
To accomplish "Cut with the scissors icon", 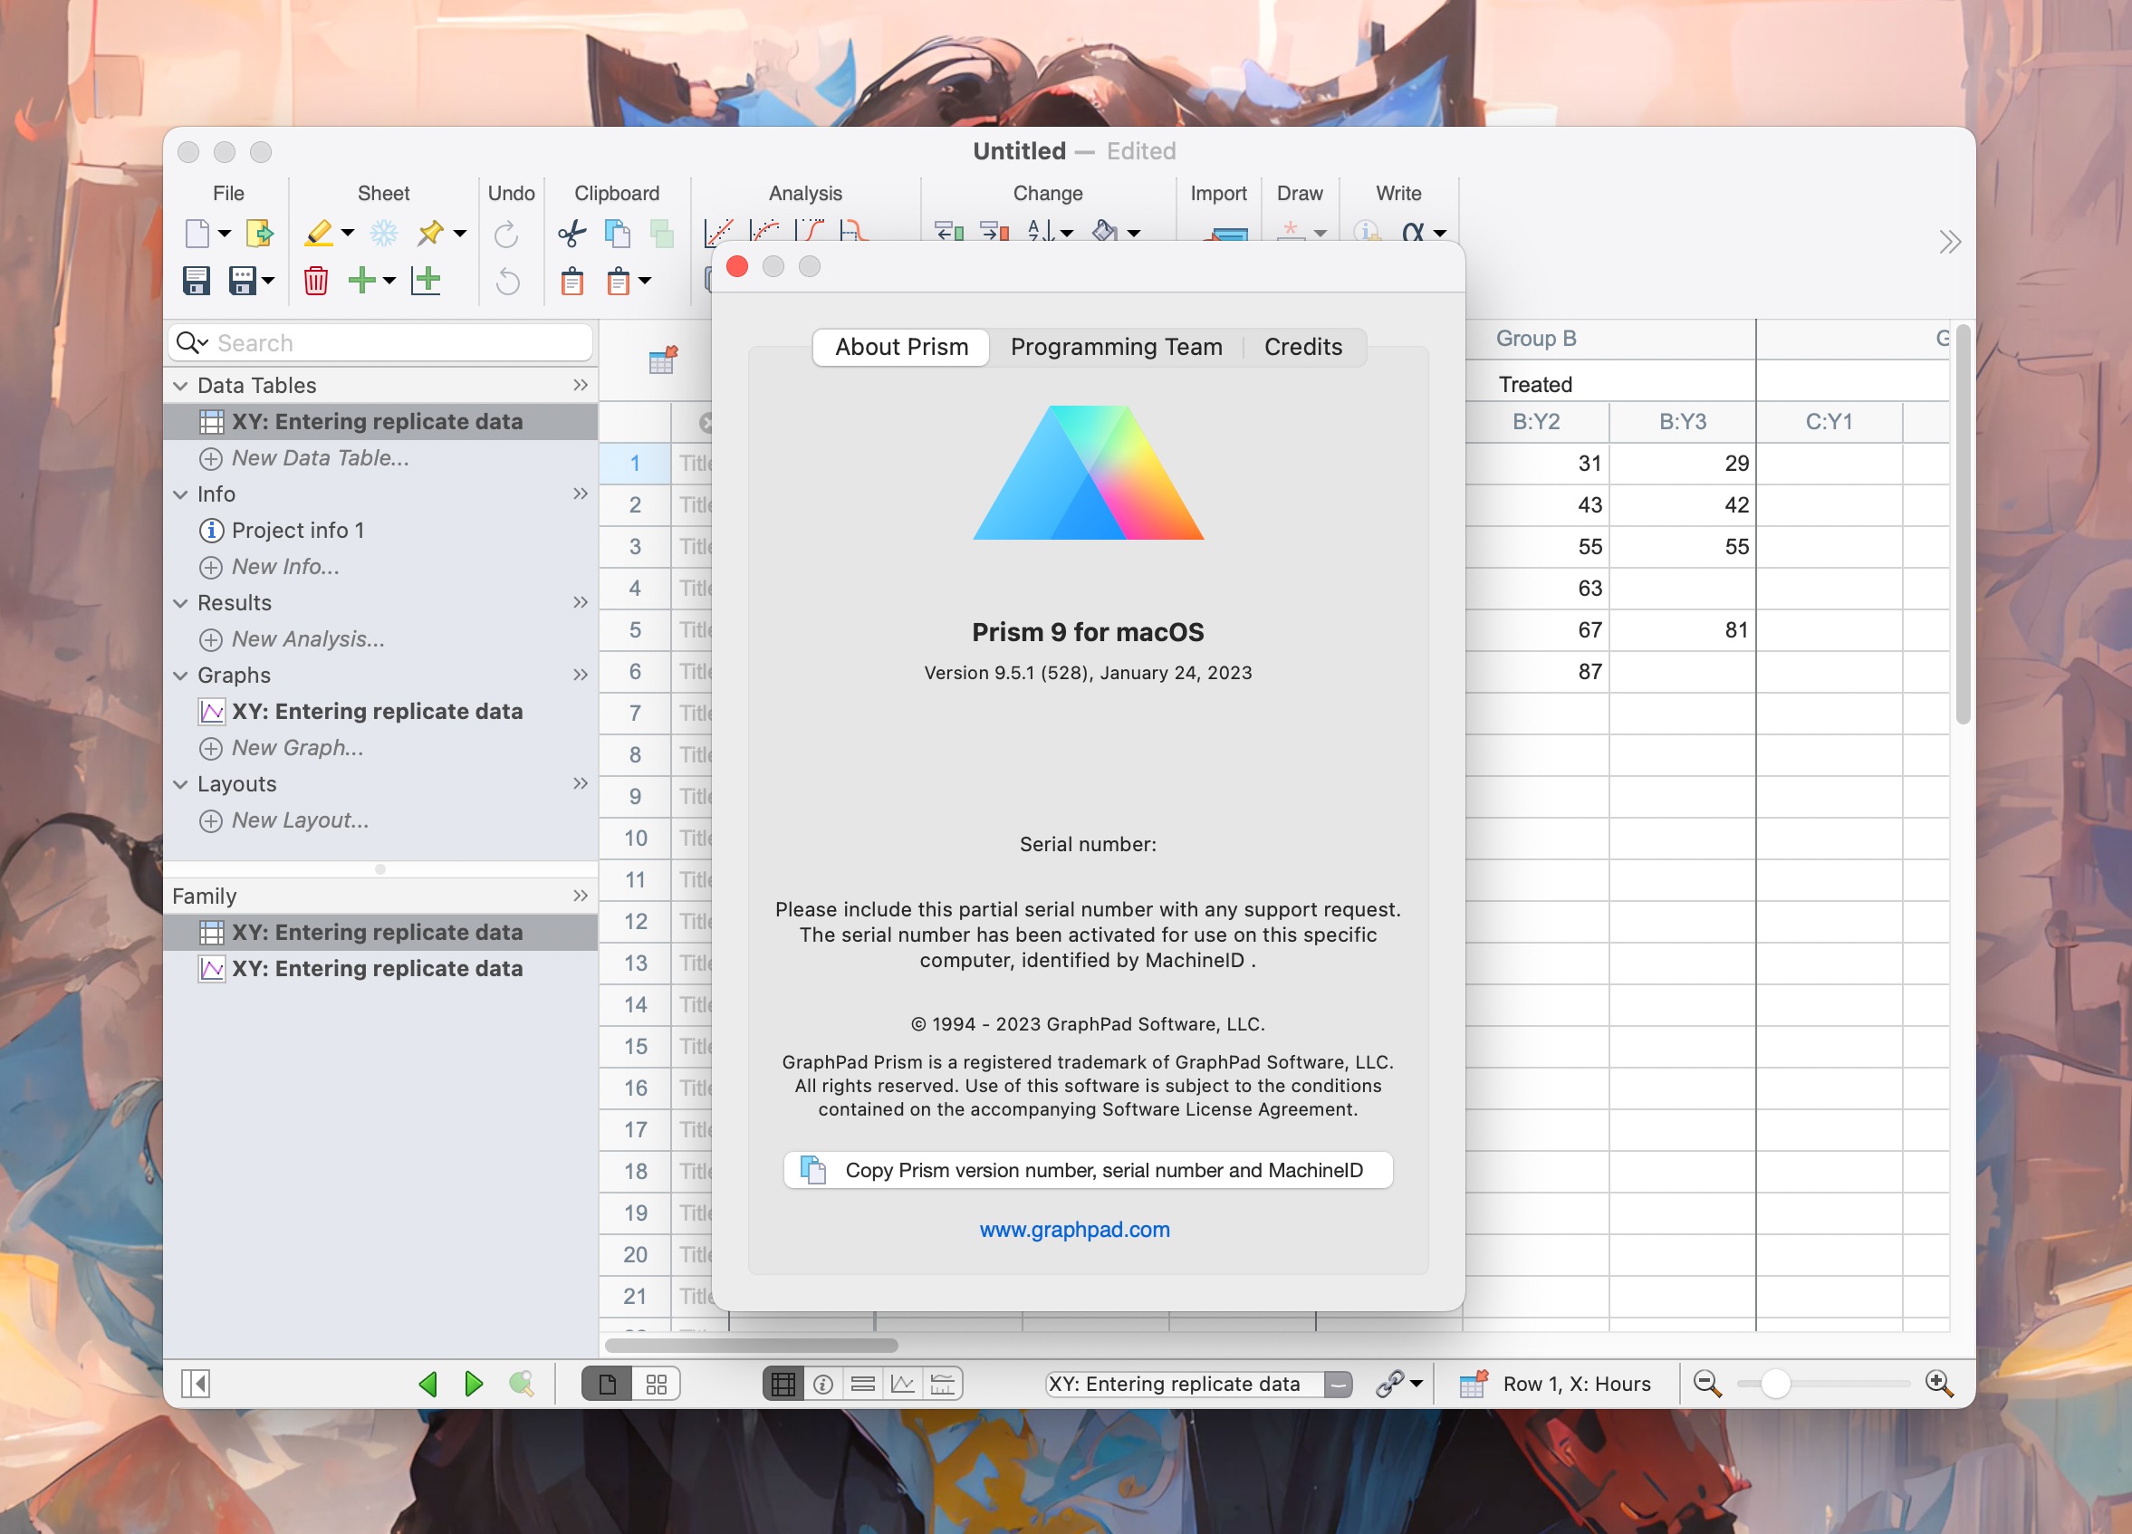I will pos(571,233).
